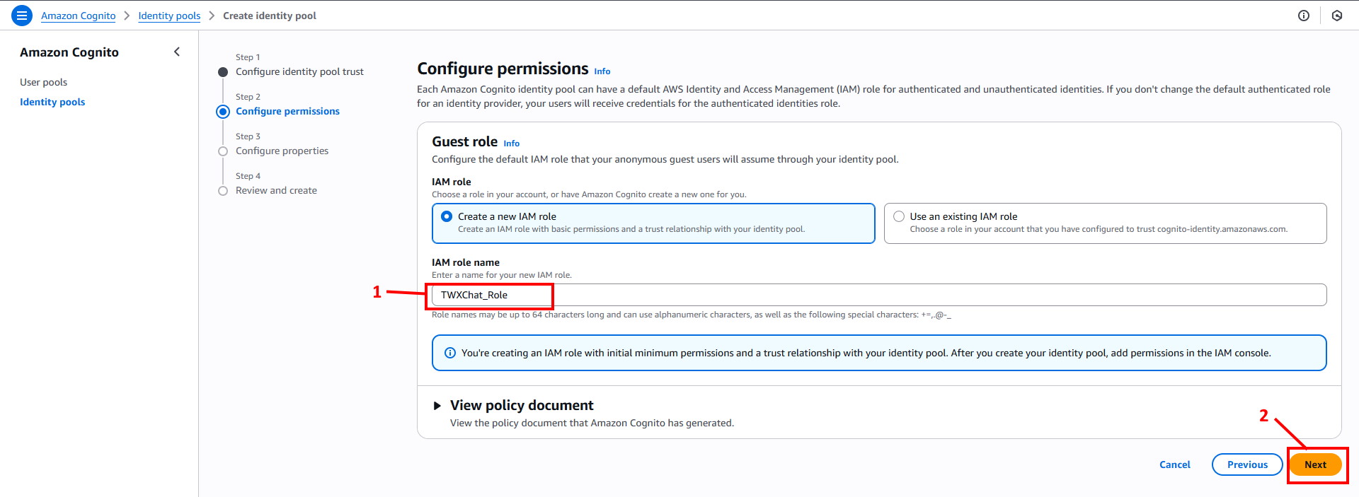
Task: Click the info circle icon in top bar
Action: click(x=1303, y=16)
